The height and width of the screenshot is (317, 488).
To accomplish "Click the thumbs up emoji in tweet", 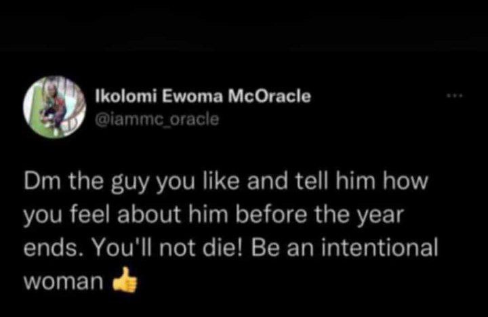I will click(125, 280).
